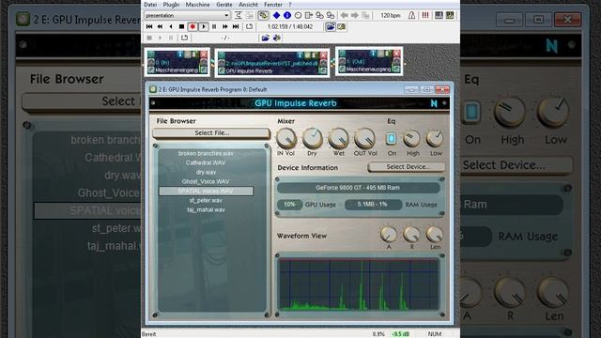
Task: Click the highlighted chain view toolbar icon
Action: click(x=263, y=15)
